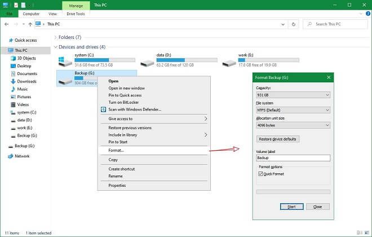
Task: Click Restore device defaults button
Action: coord(277,139)
